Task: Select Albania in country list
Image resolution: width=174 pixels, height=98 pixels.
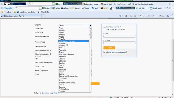Action: click(x=74, y=30)
